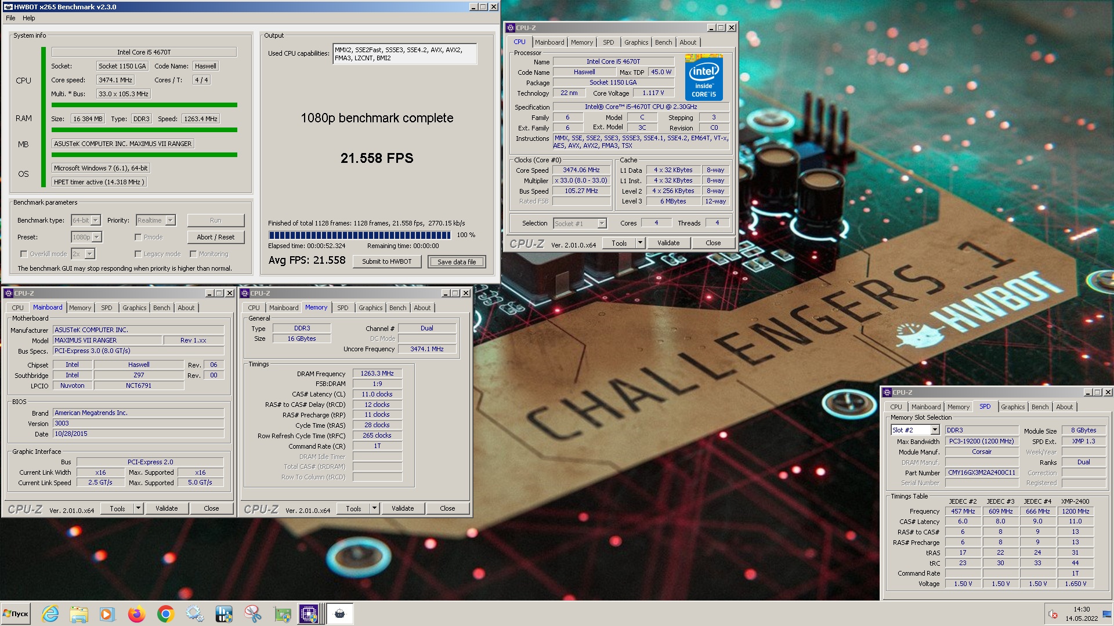
Task: Open the File menu in HWBOT x265
Action: pos(10,18)
